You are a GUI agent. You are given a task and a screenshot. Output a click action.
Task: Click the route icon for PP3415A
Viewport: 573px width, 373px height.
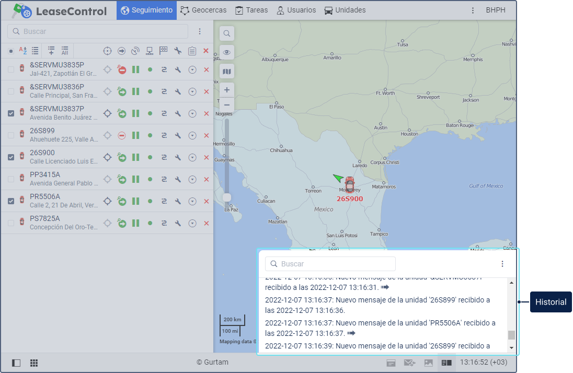click(164, 179)
